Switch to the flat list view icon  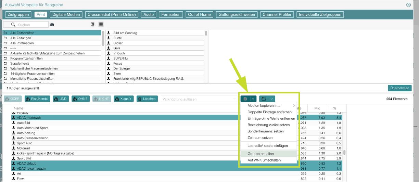[101, 25]
